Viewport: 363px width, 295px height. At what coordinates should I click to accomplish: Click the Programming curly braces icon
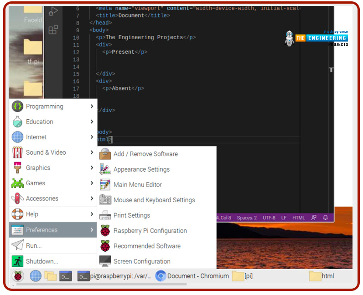tap(18, 107)
